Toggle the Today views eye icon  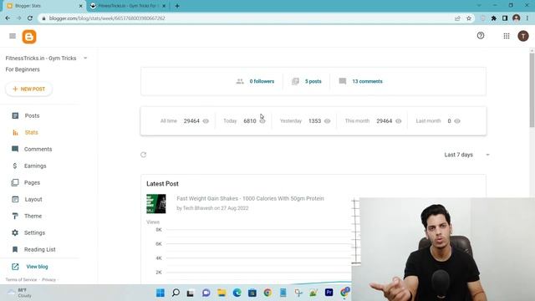click(x=262, y=120)
